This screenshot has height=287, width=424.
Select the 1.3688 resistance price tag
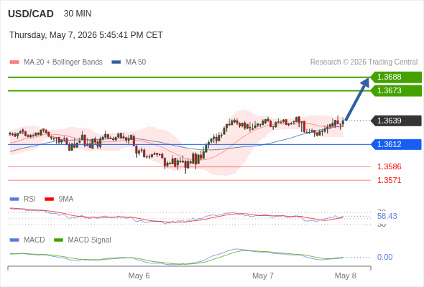tap(396, 77)
